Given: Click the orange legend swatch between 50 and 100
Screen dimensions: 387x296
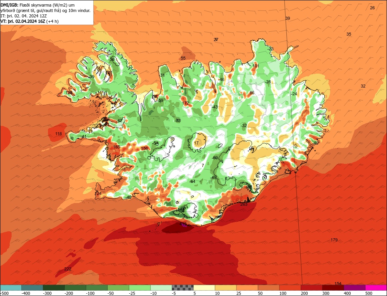Looking at the screenshot, I should [269, 287].
